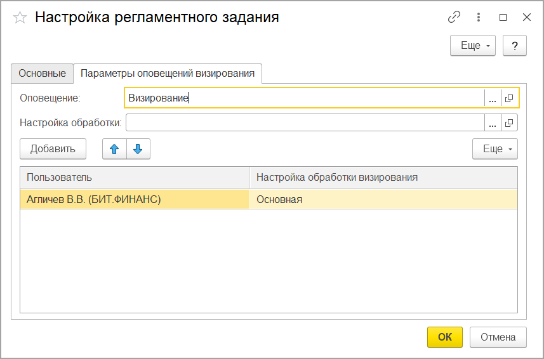Image resolution: width=544 pixels, height=359 pixels.
Task: Choose Оповещение value via ellipsis button
Action: 493,98
